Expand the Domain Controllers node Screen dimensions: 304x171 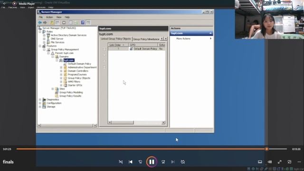click(x=61, y=71)
